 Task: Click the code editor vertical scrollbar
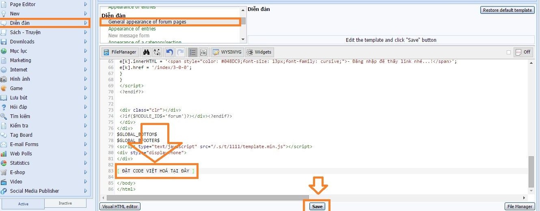pos(531,171)
